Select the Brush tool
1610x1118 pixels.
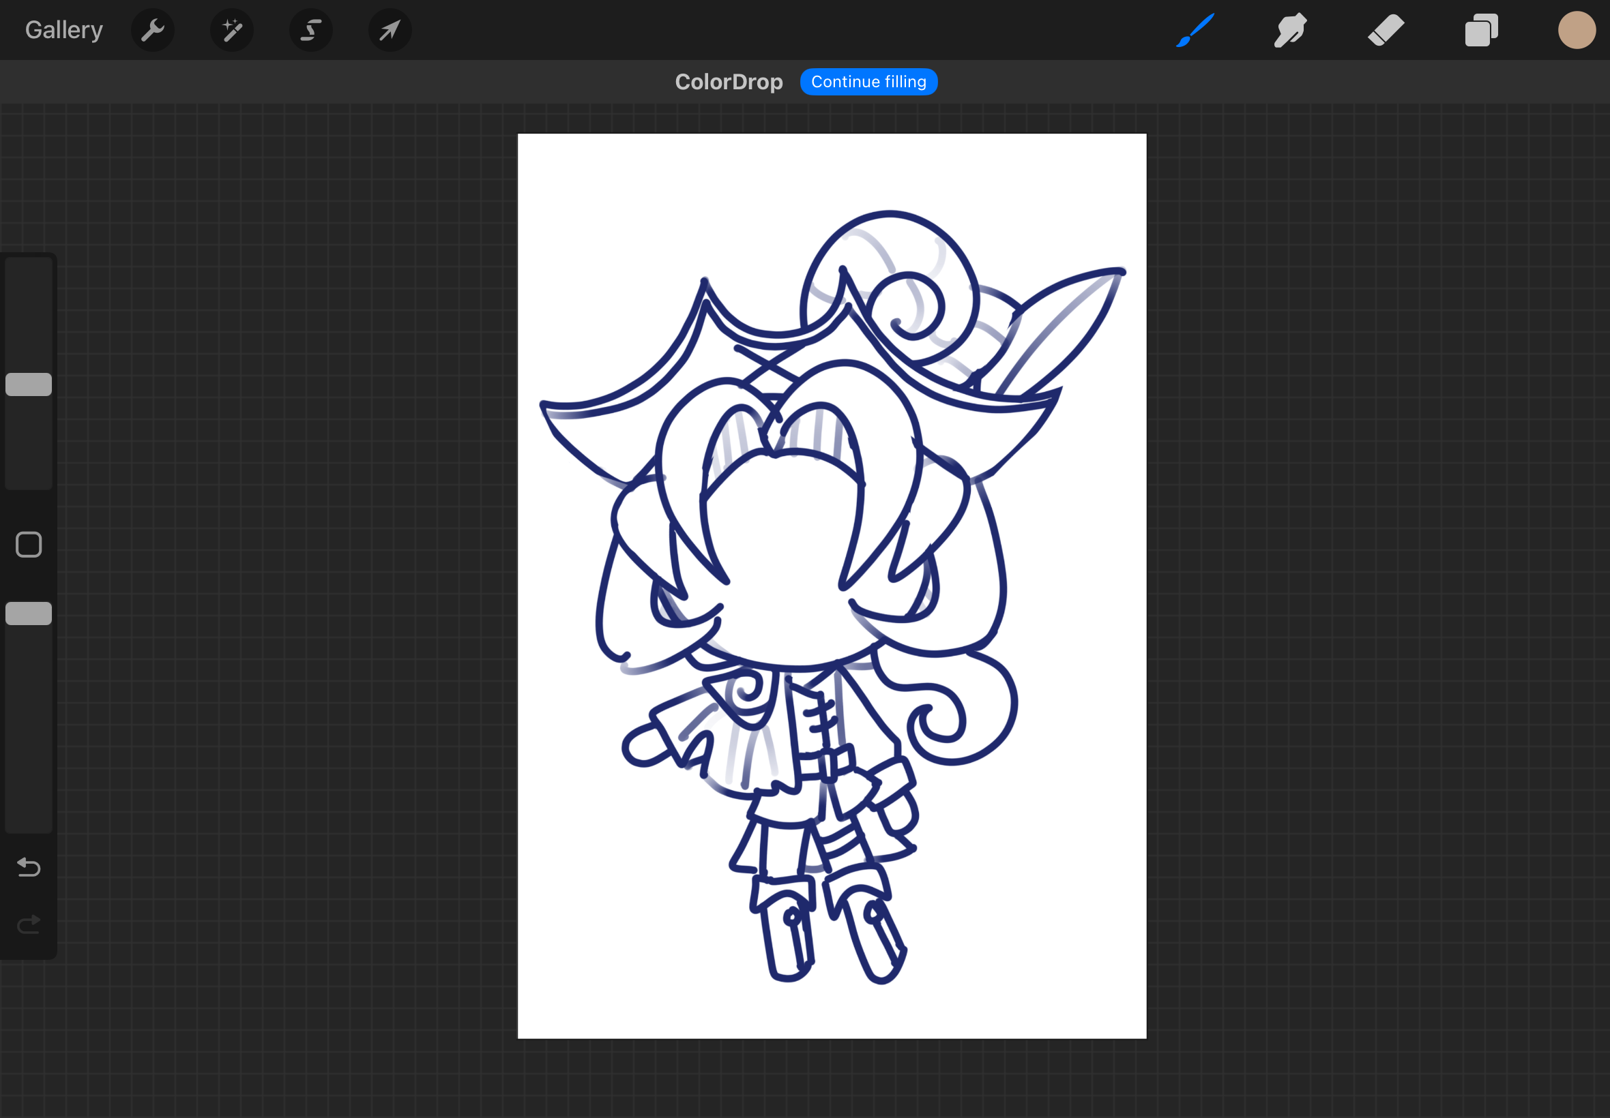[x=1195, y=30]
